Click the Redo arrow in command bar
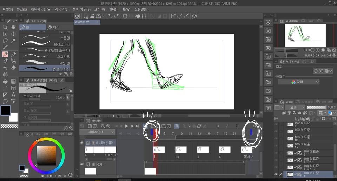 [117, 16]
